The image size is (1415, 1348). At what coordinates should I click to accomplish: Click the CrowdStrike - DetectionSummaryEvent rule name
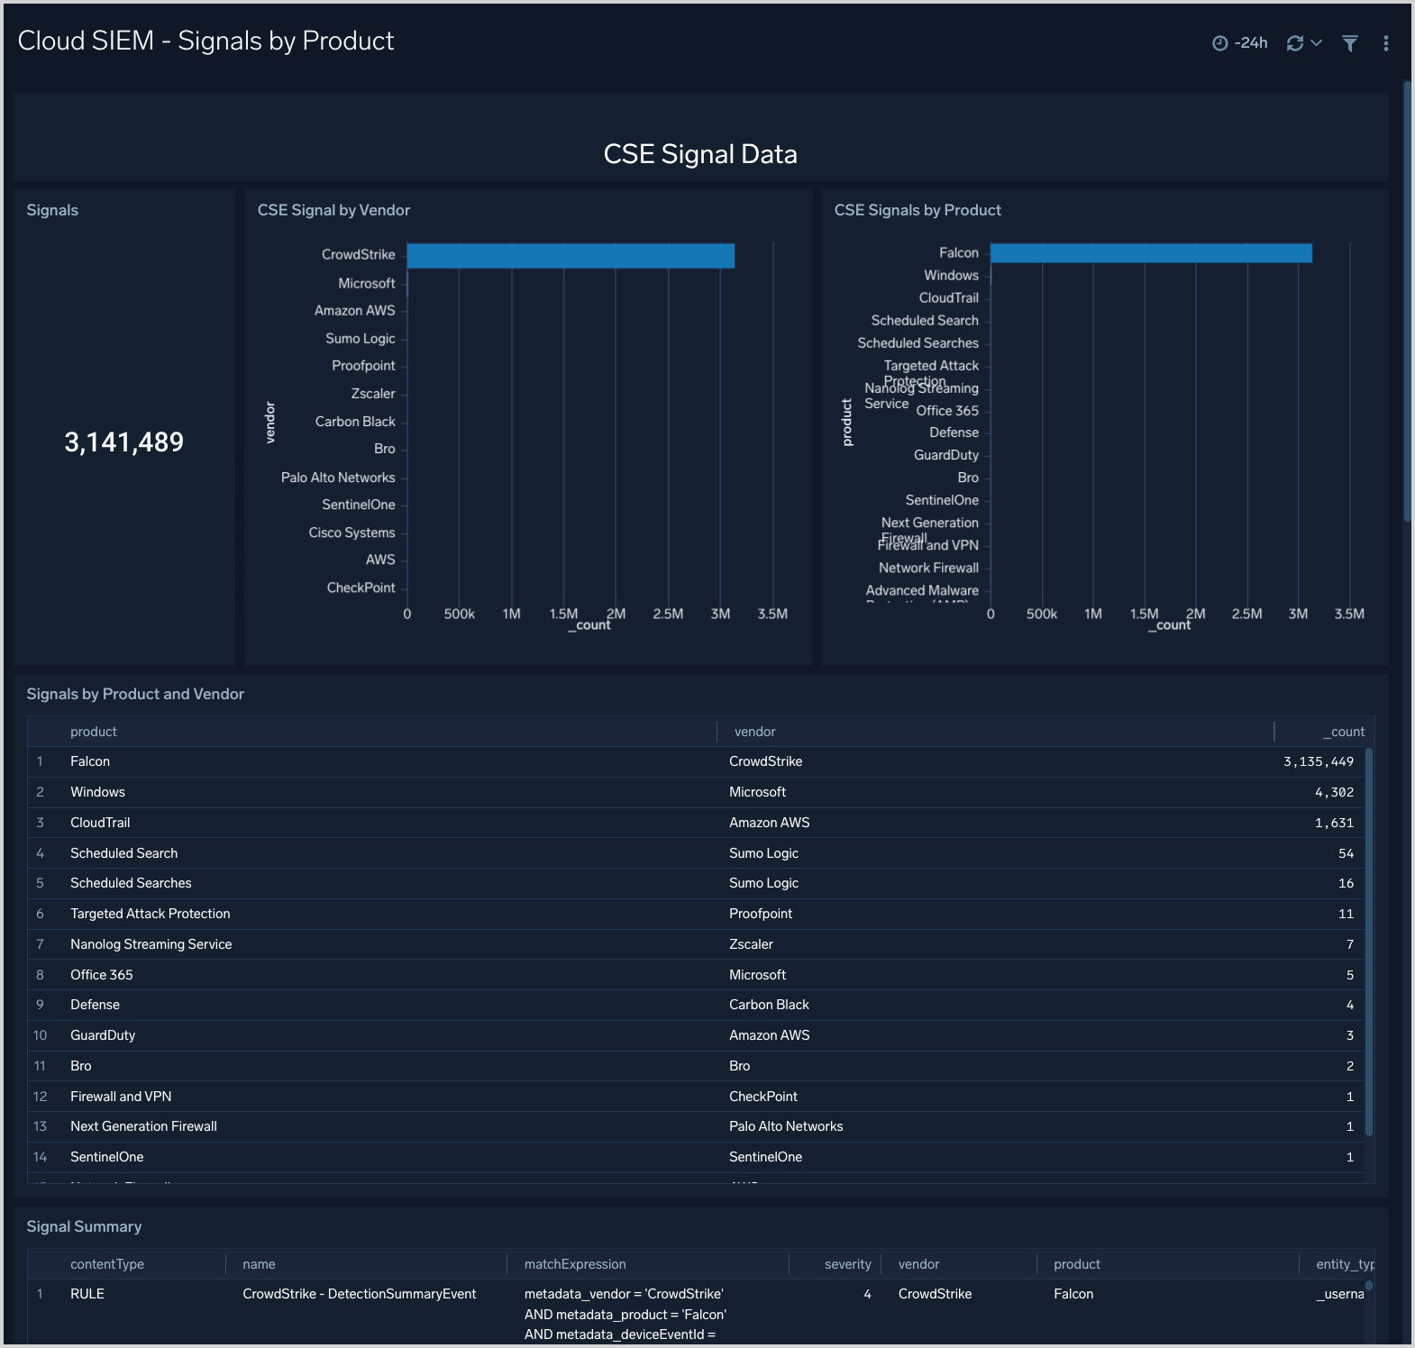pyautogui.click(x=359, y=1294)
